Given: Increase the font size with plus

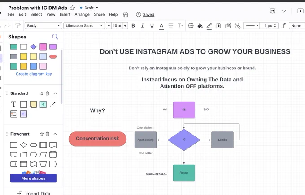Looking at the screenshot, I should pos(125,25).
